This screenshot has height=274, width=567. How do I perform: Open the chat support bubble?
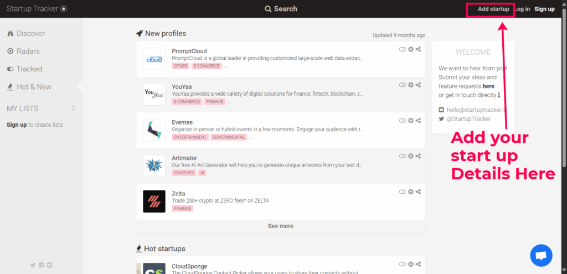pos(541,256)
